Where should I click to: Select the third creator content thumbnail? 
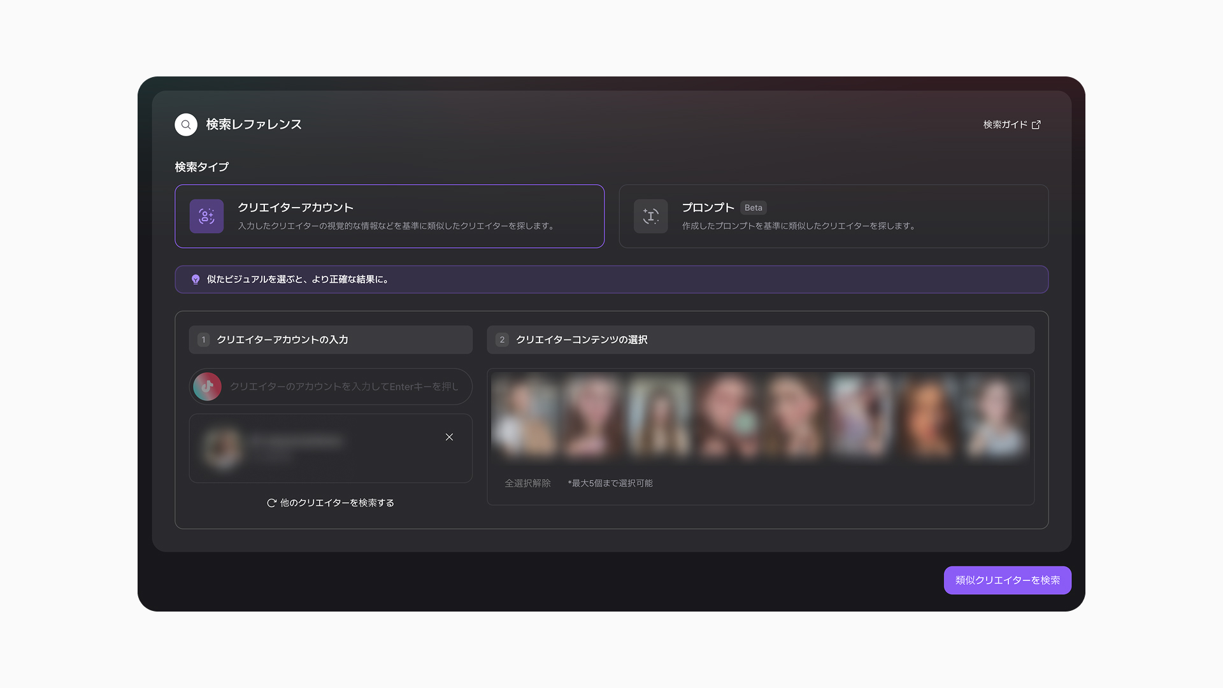tap(660, 416)
